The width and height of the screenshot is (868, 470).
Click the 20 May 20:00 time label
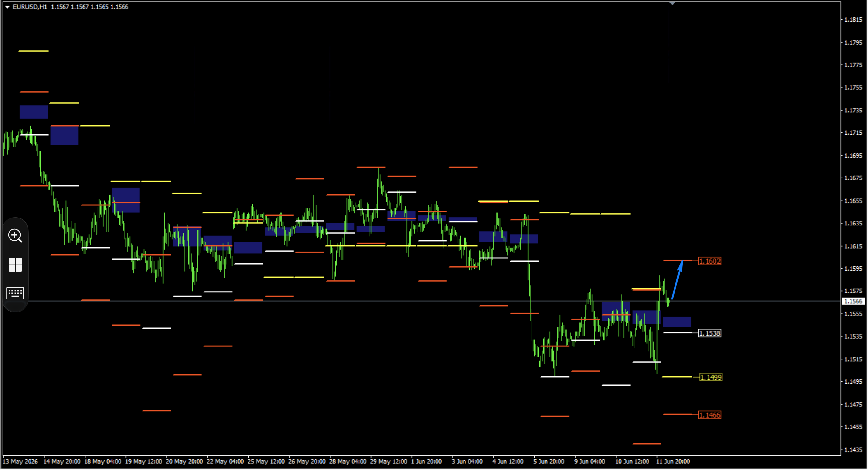click(184, 461)
